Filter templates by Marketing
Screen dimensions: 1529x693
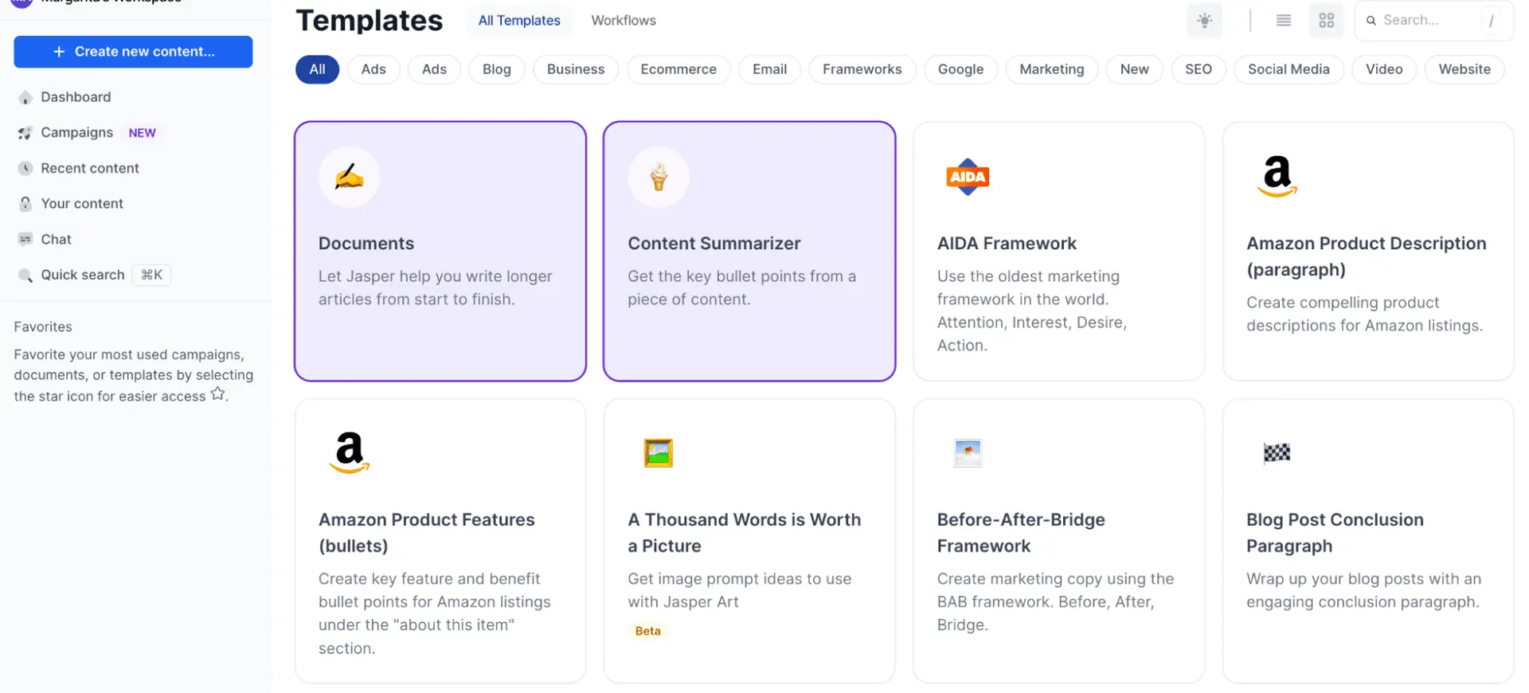coord(1052,69)
